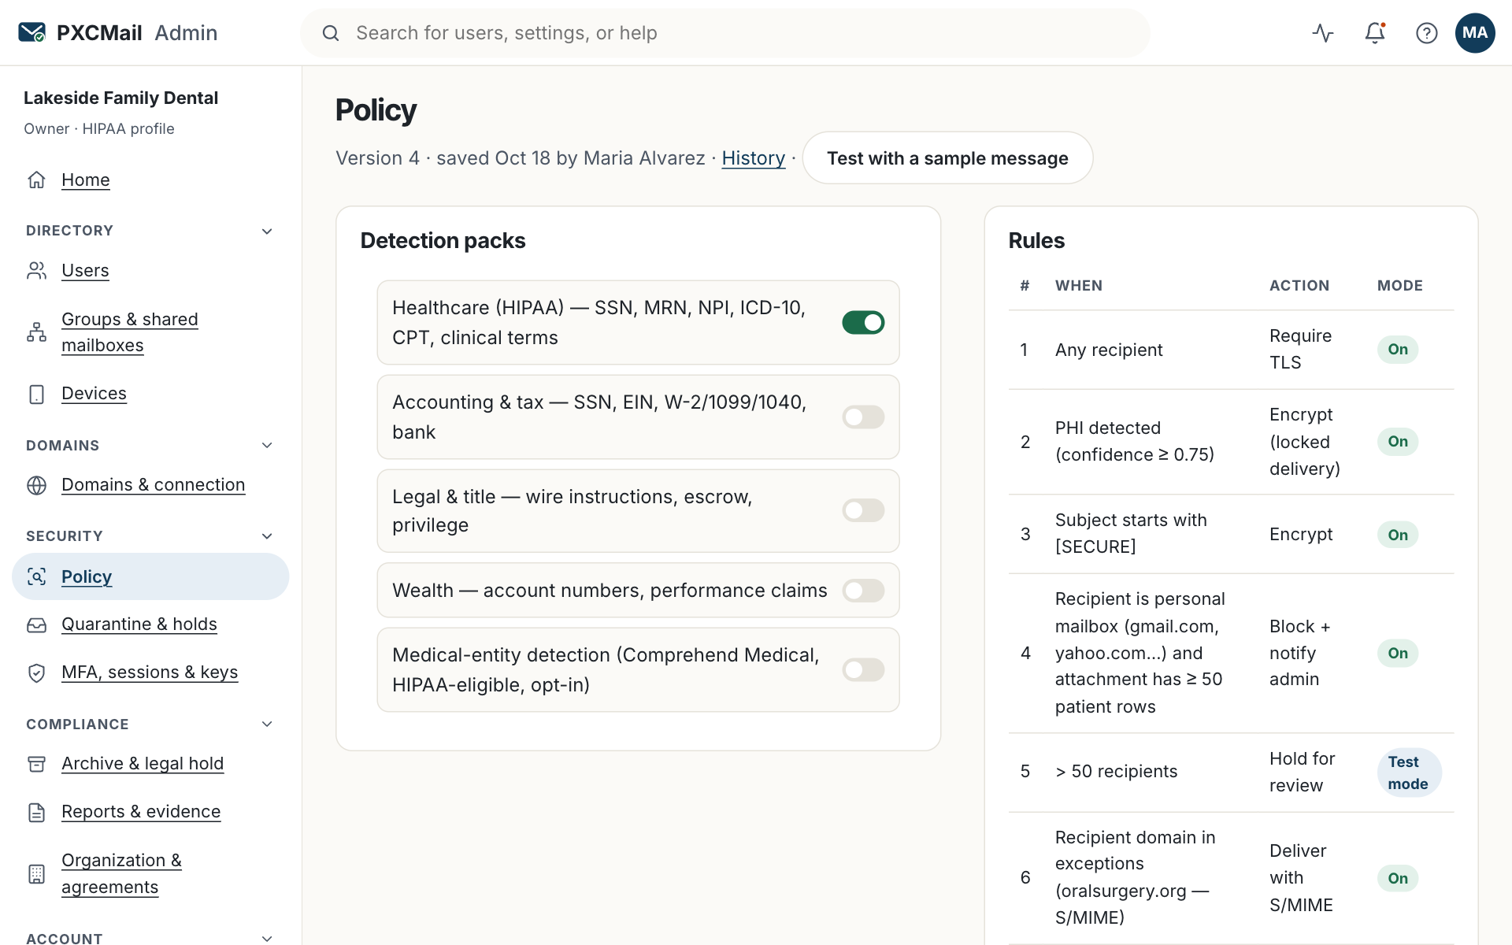Screen dimensions: 1512x945
Task: Turn on the Wealth detection pack toggle
Action: click(863, 590)
